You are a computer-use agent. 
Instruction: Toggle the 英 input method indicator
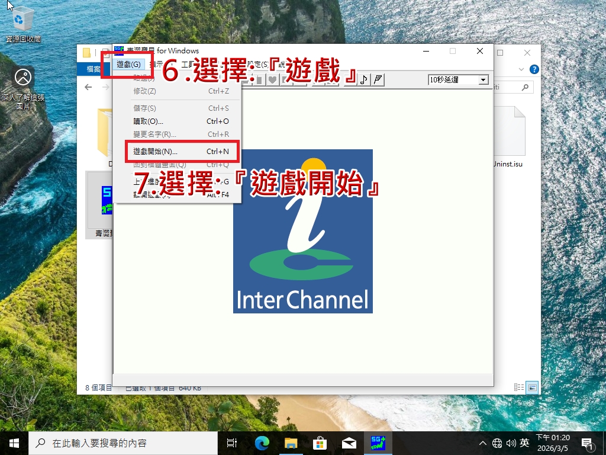524,443
